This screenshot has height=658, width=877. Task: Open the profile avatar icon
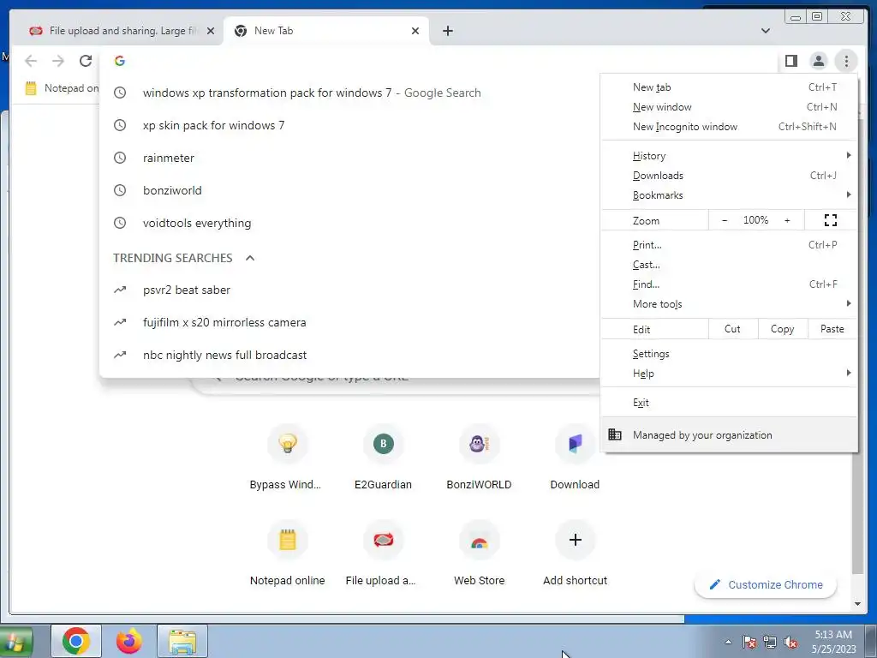tap(818, 61)
